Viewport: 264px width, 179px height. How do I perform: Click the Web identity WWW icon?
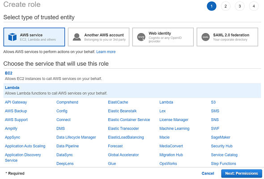click(141, 37)
